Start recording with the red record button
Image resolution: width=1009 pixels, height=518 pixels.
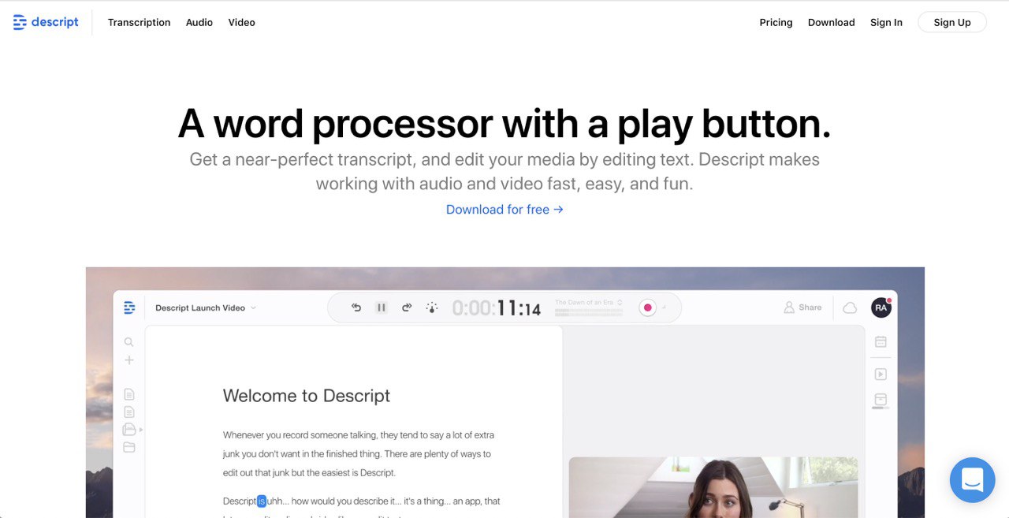tap(648, 307)
